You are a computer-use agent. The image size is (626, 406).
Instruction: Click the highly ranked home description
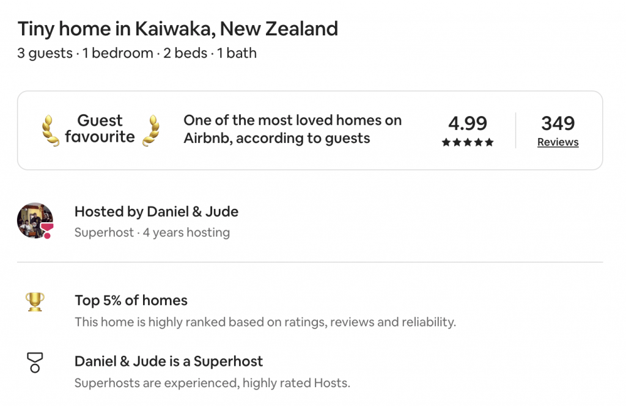point(265,322)
